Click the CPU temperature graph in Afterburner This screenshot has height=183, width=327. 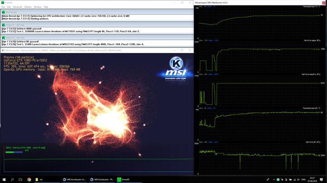[x=260, y=125]
